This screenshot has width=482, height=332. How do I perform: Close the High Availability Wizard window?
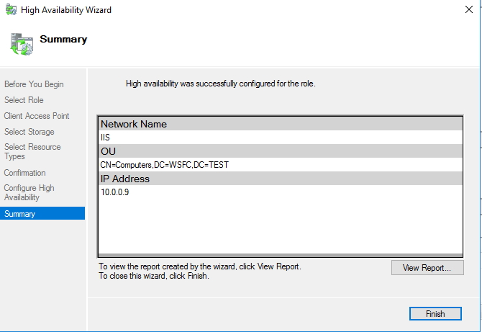pyautogui.click(x=468, y=10)
